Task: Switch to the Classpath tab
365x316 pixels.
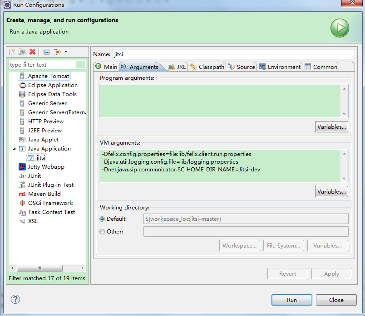Action: click(x=207, y=67)
